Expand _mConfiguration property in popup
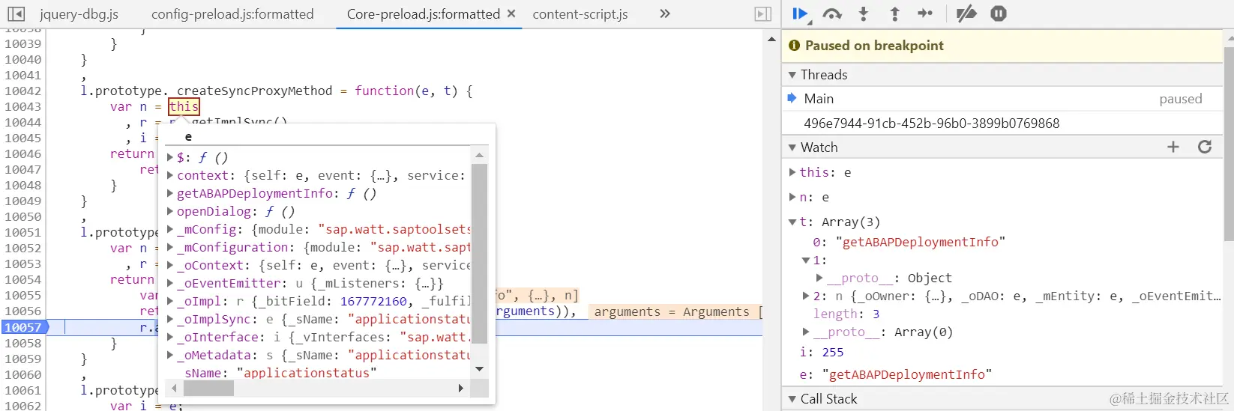The image size is (1234, 411). (x=170, y=247)
